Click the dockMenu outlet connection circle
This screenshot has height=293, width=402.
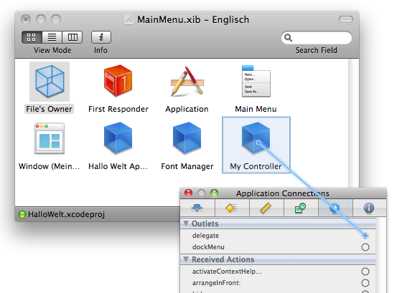pos(365,247)
